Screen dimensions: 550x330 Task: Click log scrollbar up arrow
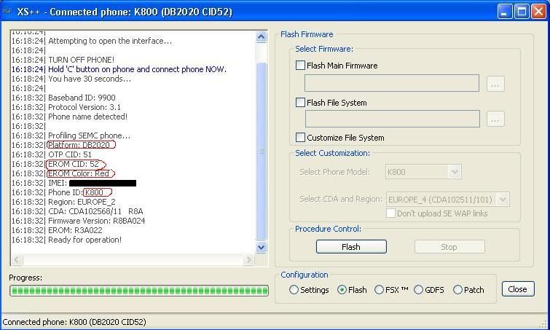(x=261, y=37)
